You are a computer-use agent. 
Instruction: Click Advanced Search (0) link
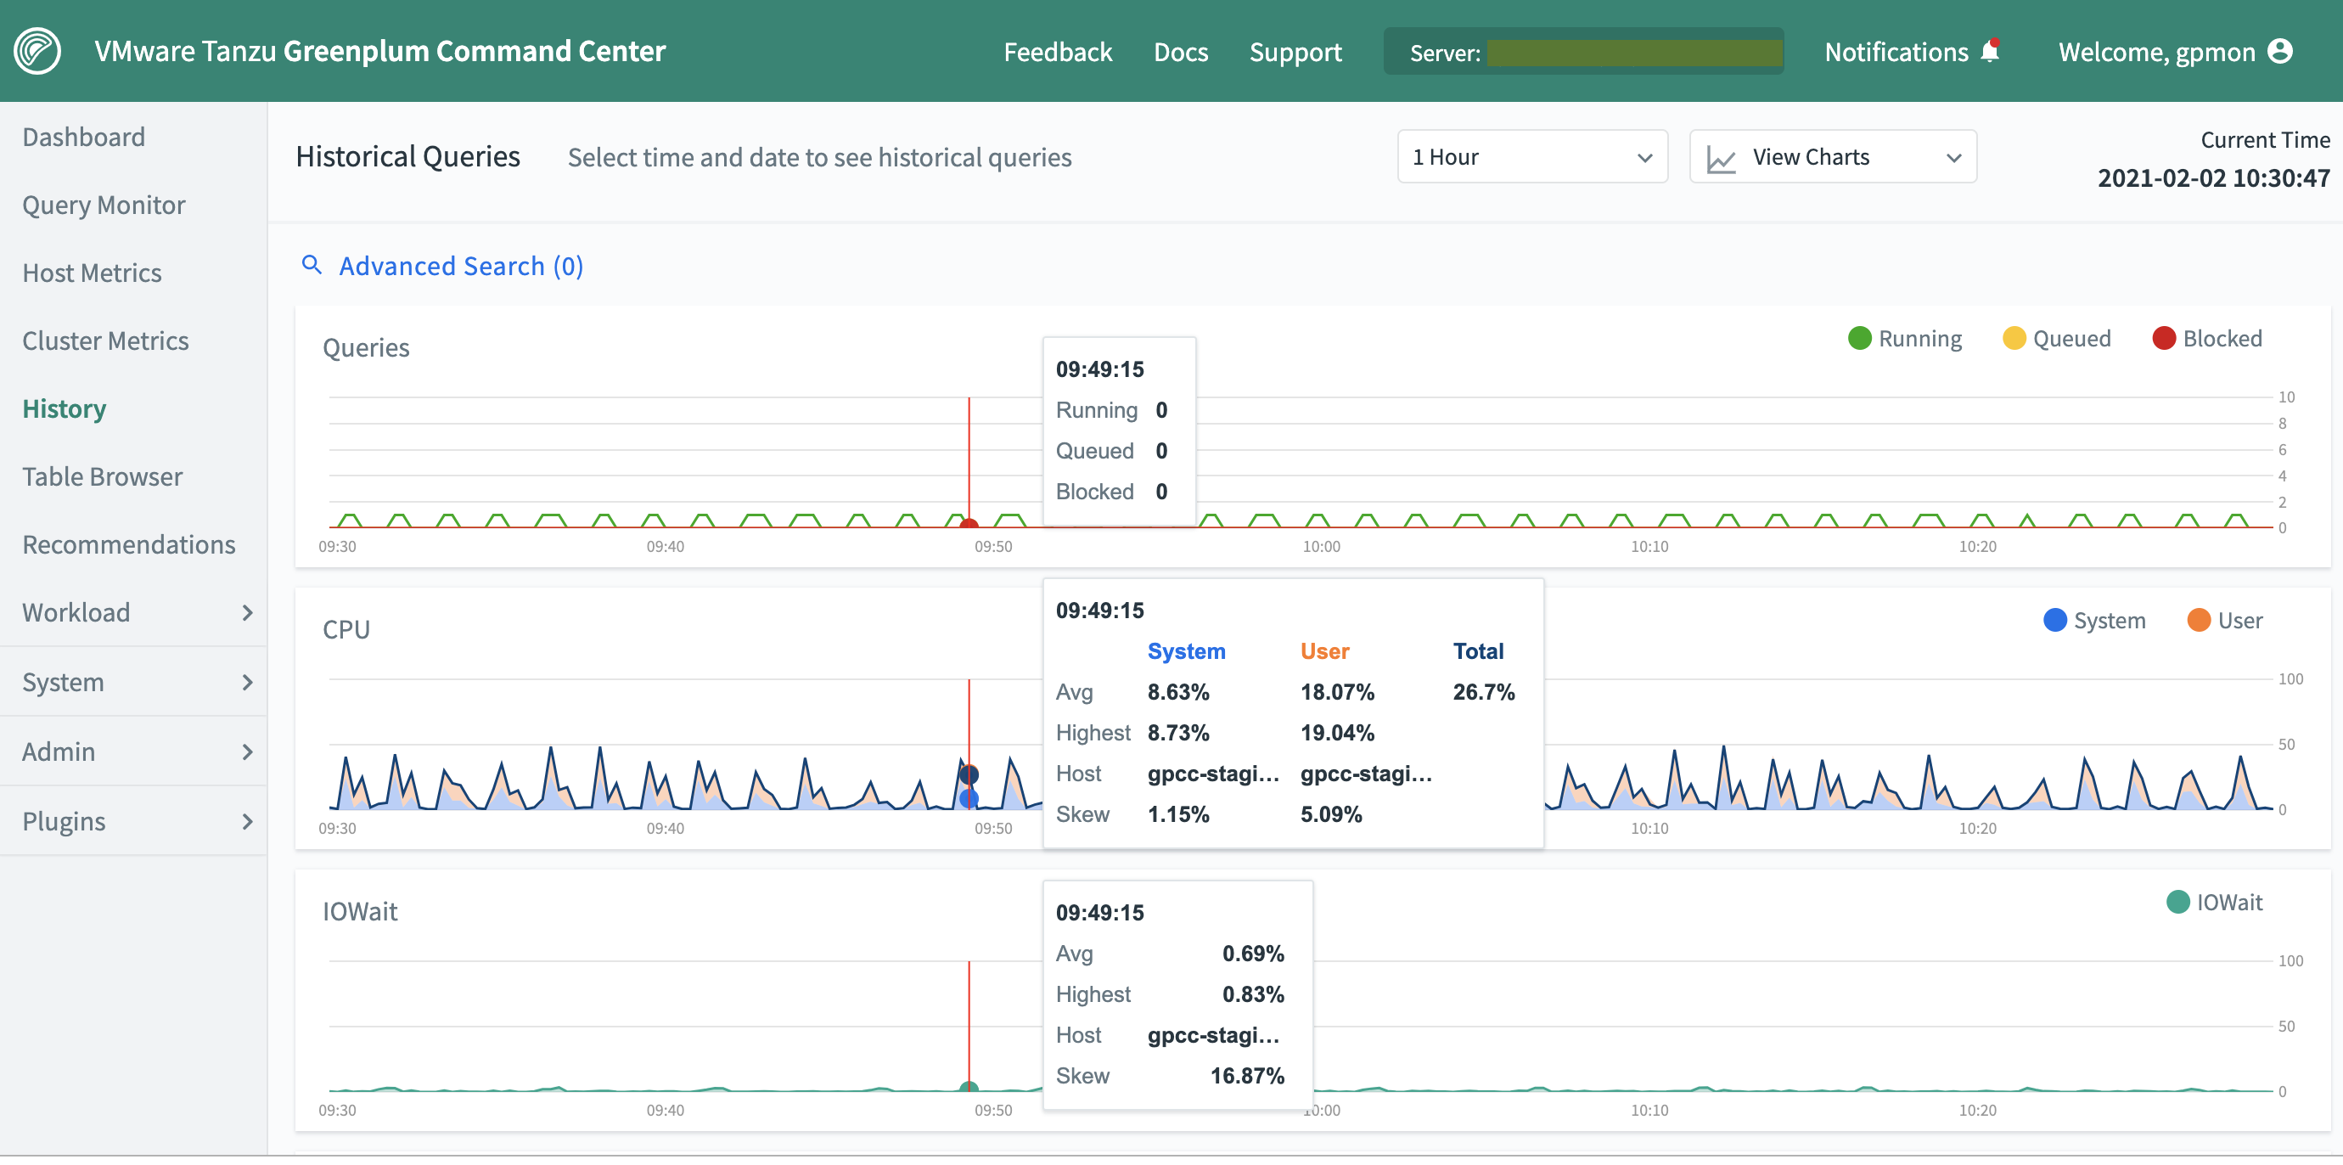(461, 267)
